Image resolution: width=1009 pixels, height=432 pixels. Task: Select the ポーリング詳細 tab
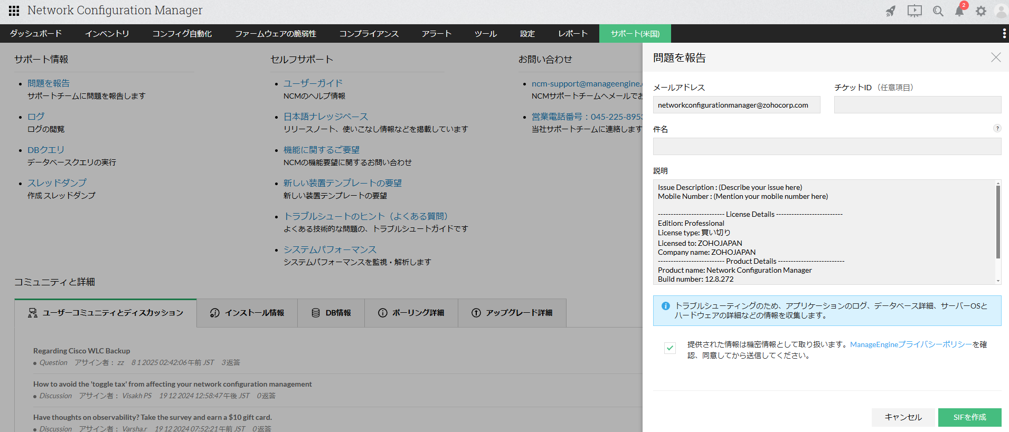click(x=411, y=313)
